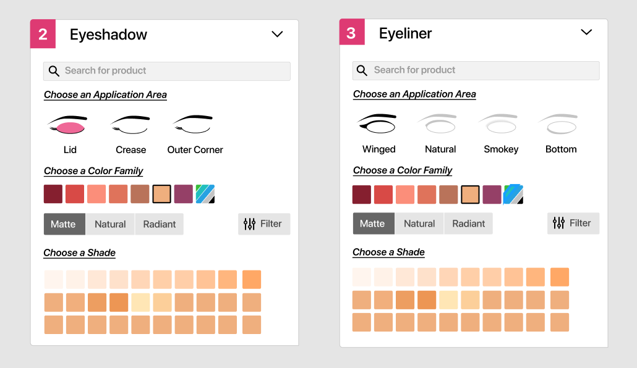637x368 pixels.
Task: Open the step 3 Eyeliner tab badge
Action: [351, 32]
